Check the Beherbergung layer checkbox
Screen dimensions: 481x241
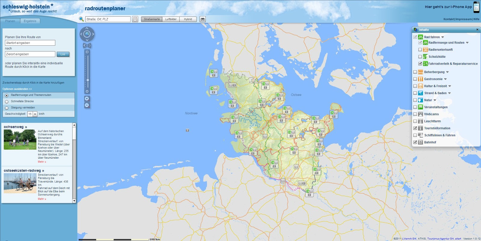[415, 72]
